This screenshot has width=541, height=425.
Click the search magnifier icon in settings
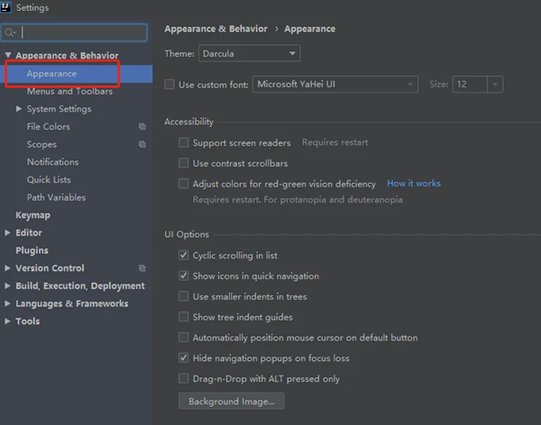(x=11, y=33)
